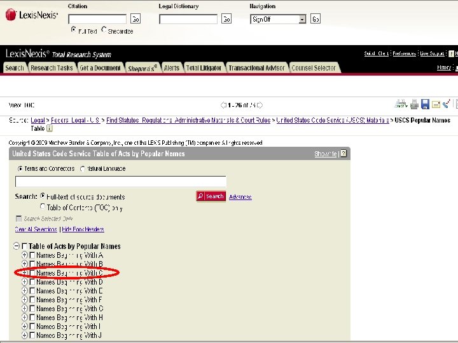The image size is (458, 343).
Task: Open the Transactional Advisor tab
Action: (x=257, y=68)
